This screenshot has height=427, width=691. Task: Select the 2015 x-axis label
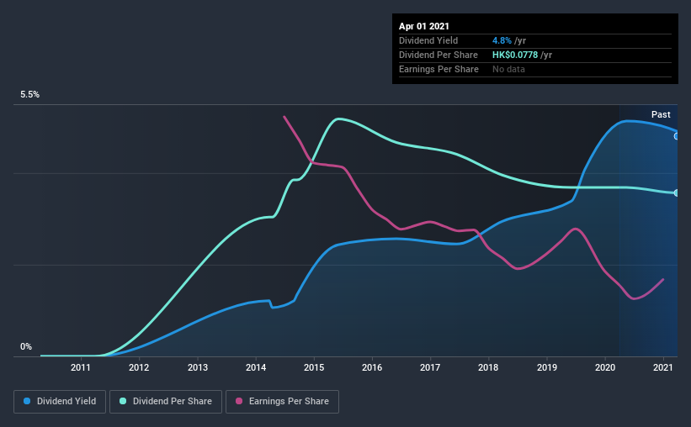coord(314,367)
